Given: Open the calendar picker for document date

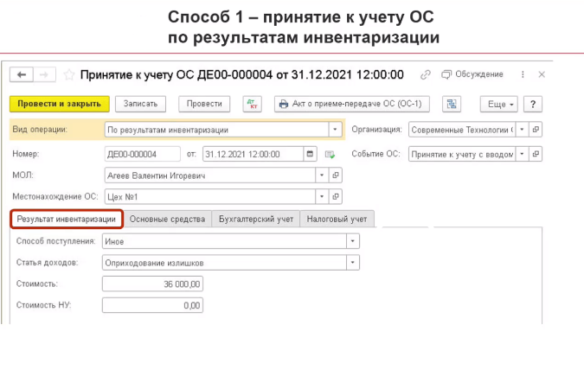Looking at the screenshot, I should tap(310, 154).
